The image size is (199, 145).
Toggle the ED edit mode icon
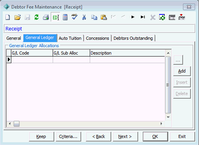56,17
